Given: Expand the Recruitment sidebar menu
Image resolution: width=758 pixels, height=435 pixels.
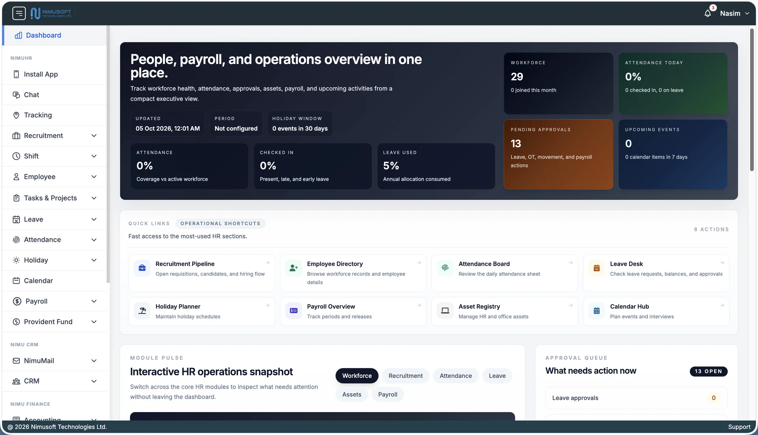Looking at the screenshot, I should click(x=54, y=136).
